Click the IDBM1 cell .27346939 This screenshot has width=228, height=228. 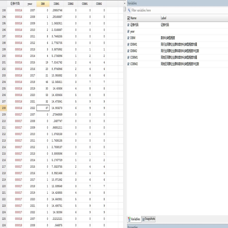56,114
